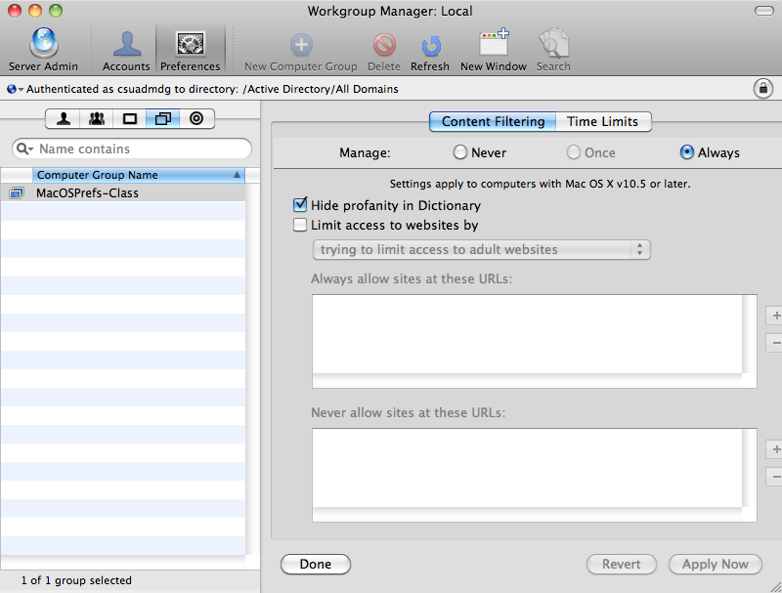The width and height of the screenshot is (782, 593).
Task: Click the Done button
Action: 315,564
